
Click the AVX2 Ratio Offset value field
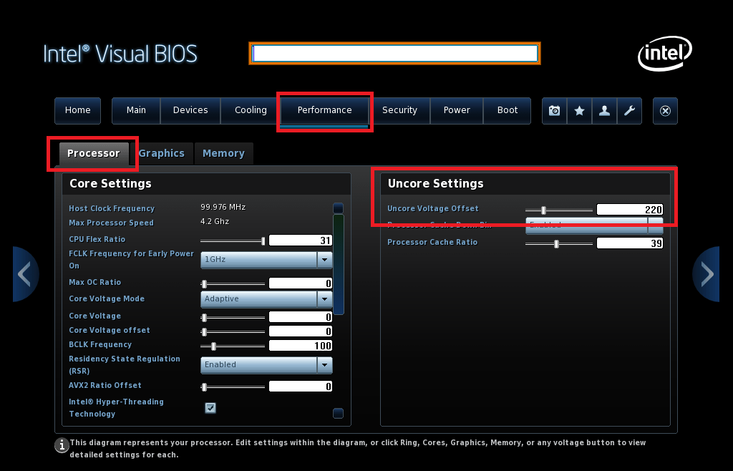click(301, 387)
